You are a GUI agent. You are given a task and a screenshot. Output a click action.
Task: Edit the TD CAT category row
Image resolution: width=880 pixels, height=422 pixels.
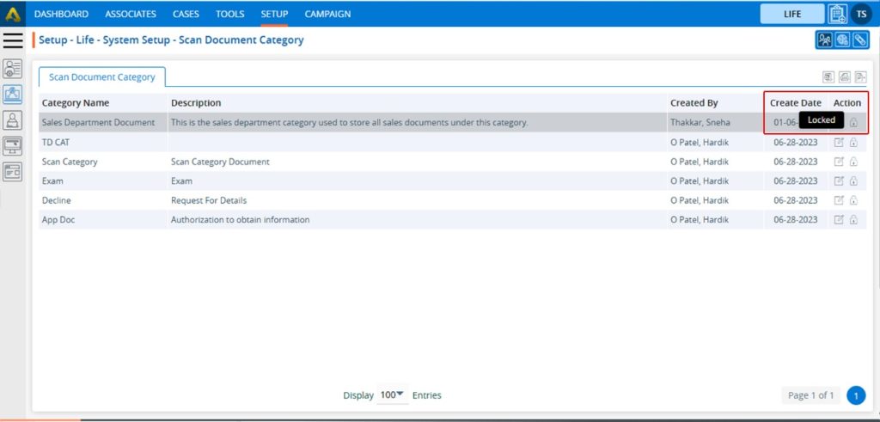[840, 143]
